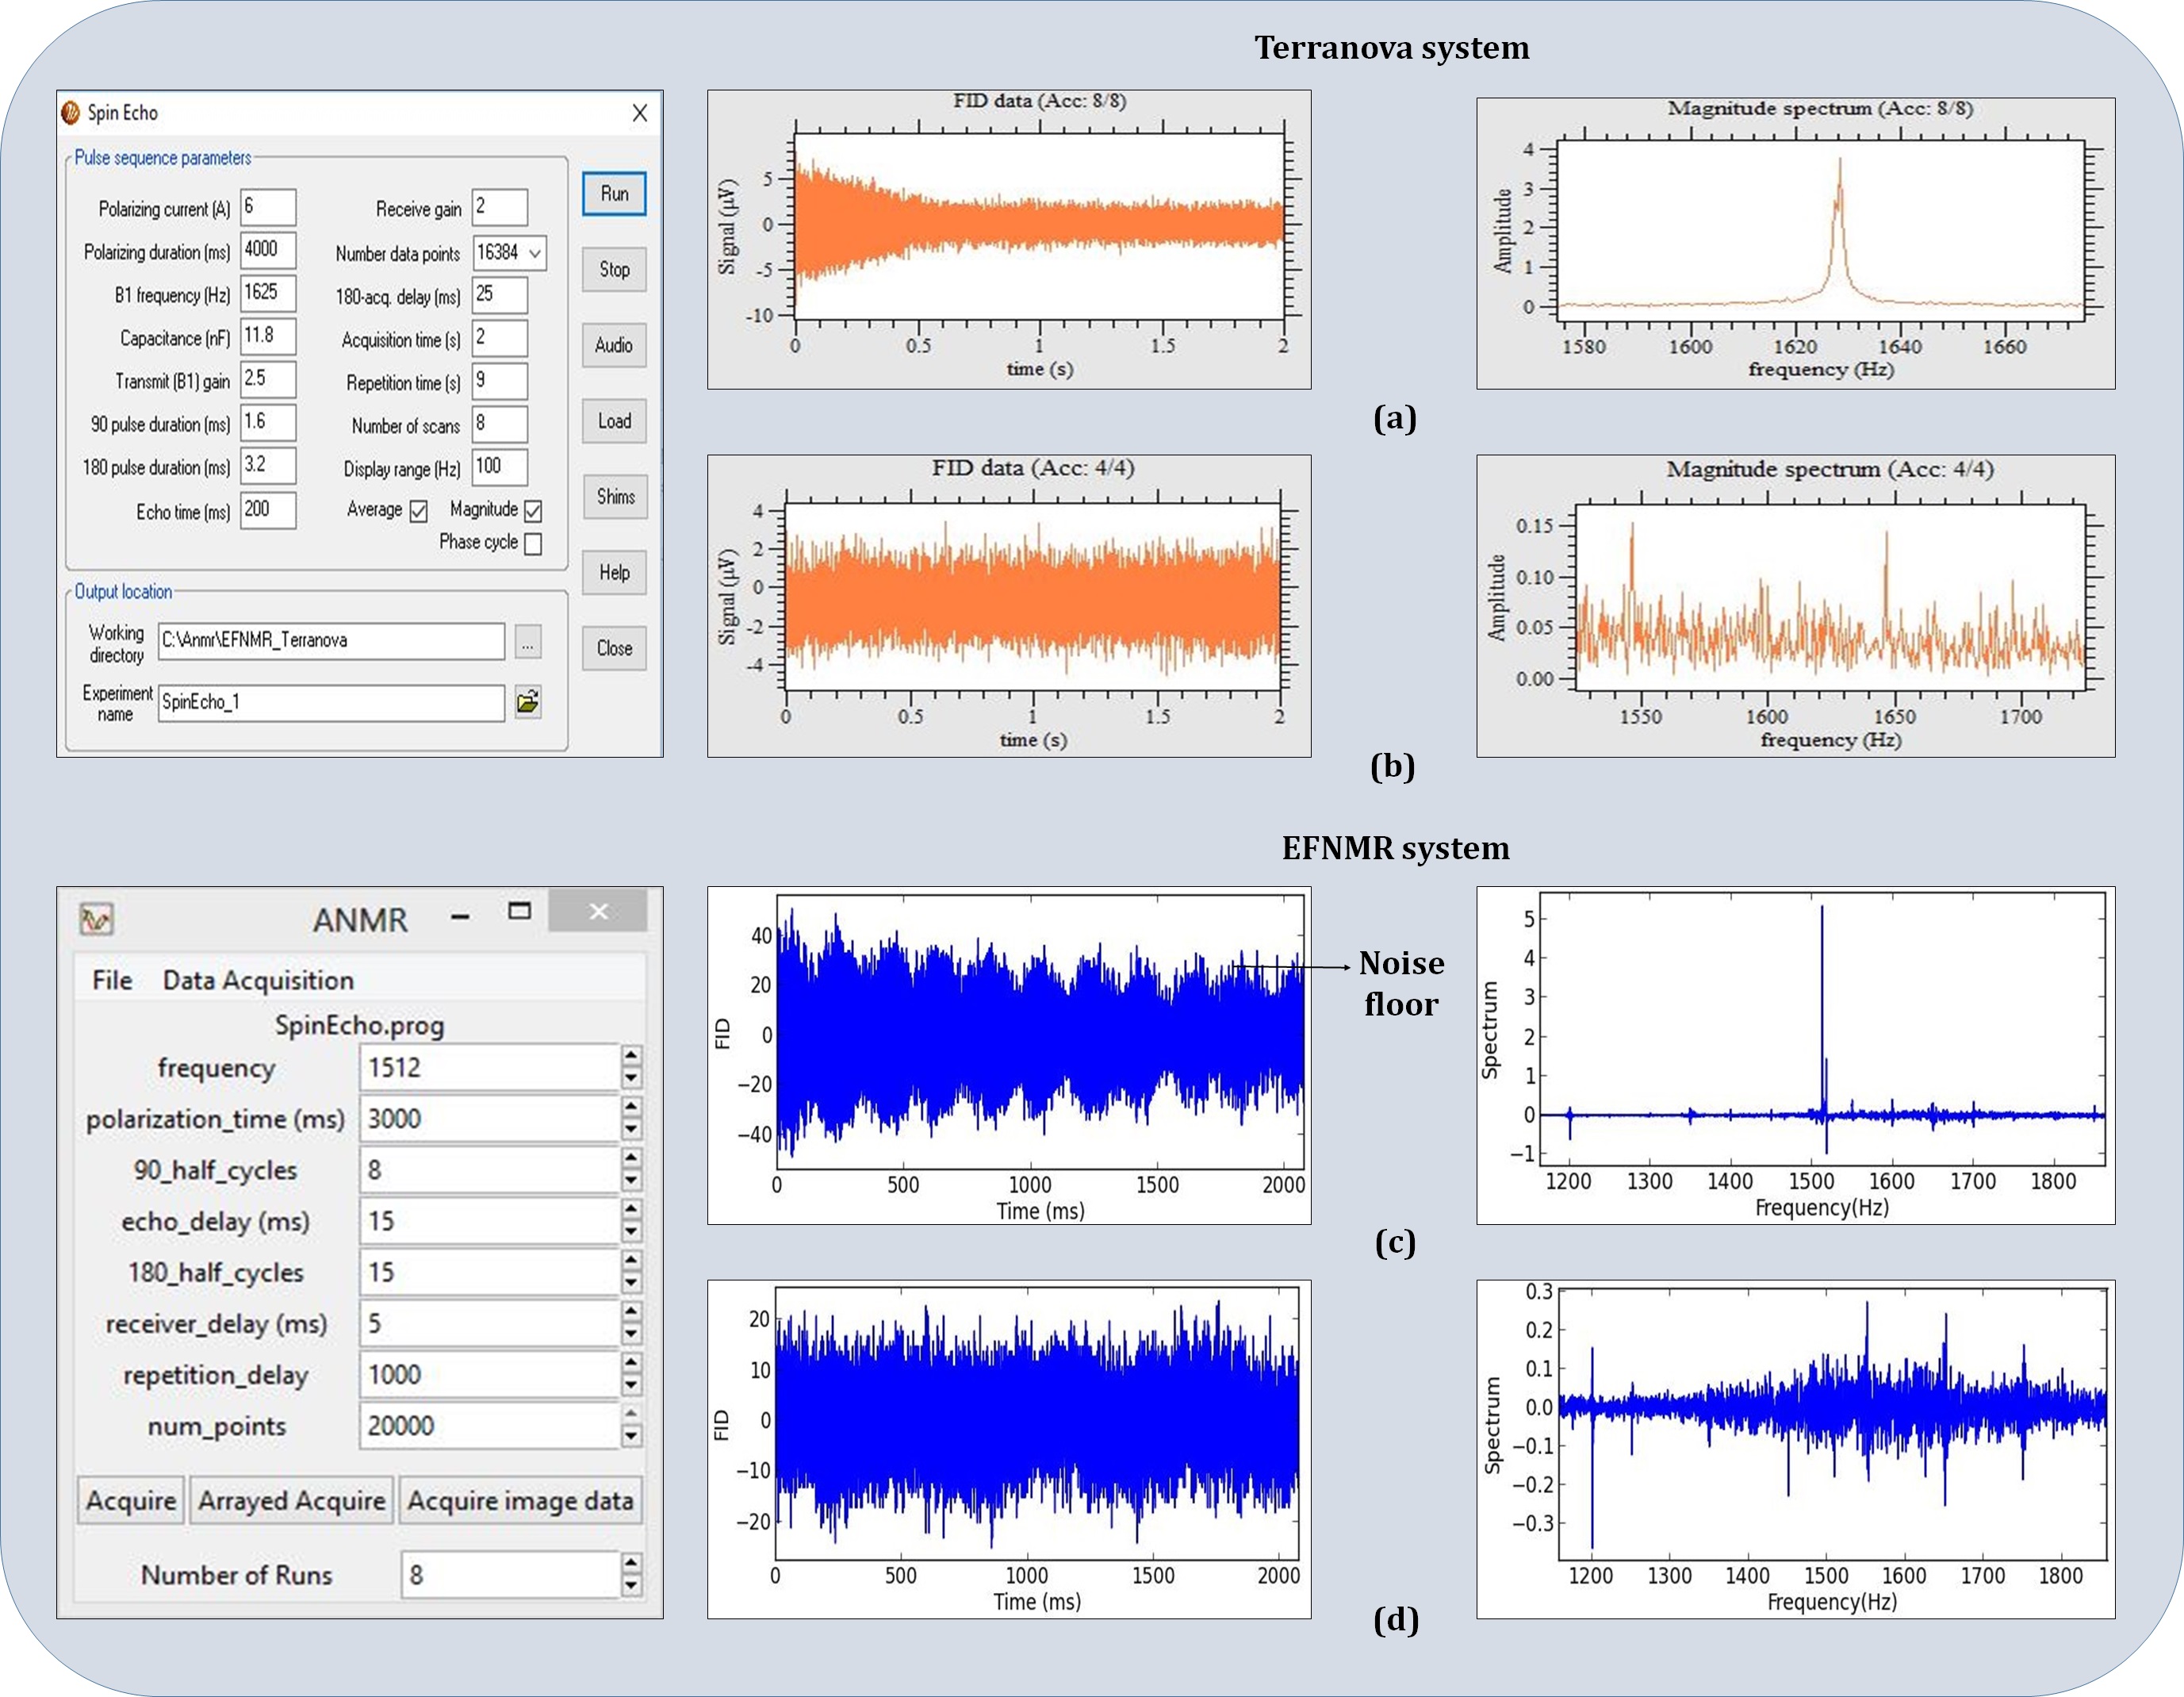Image resolution: width=2184 pixels, height=1697 pixels.
Task: Click the ANMR window app icon
Action: 97,919
